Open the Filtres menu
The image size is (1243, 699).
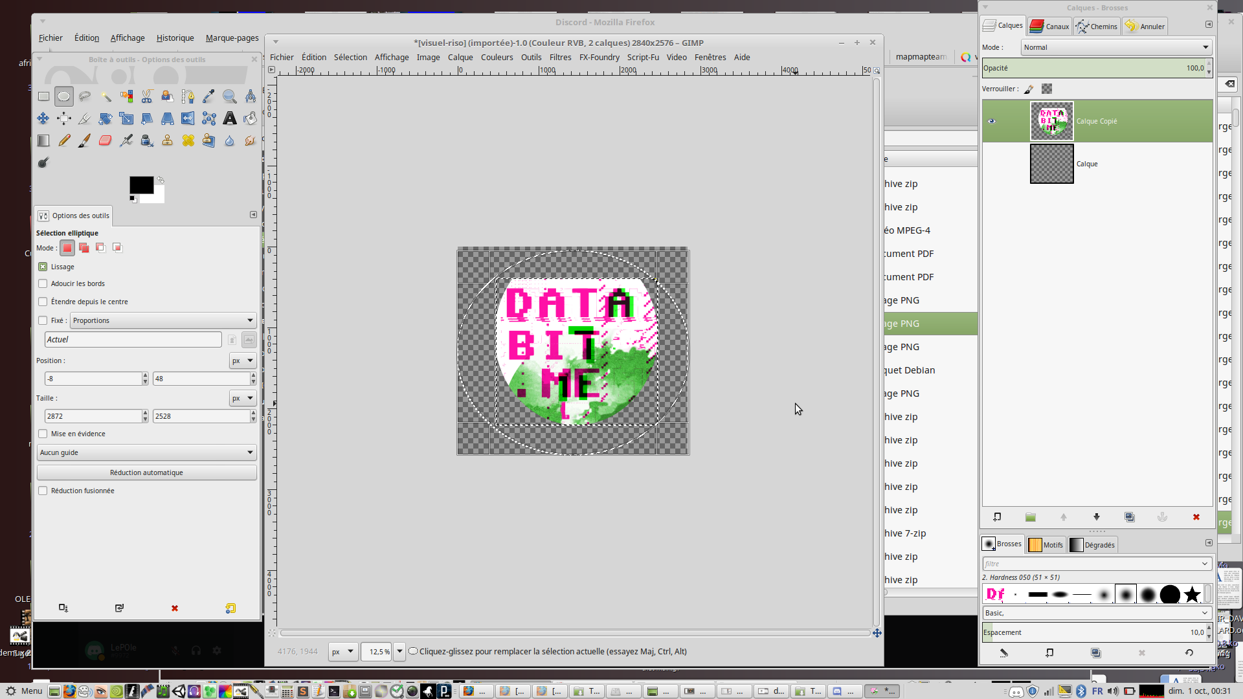tap(560, 57)
